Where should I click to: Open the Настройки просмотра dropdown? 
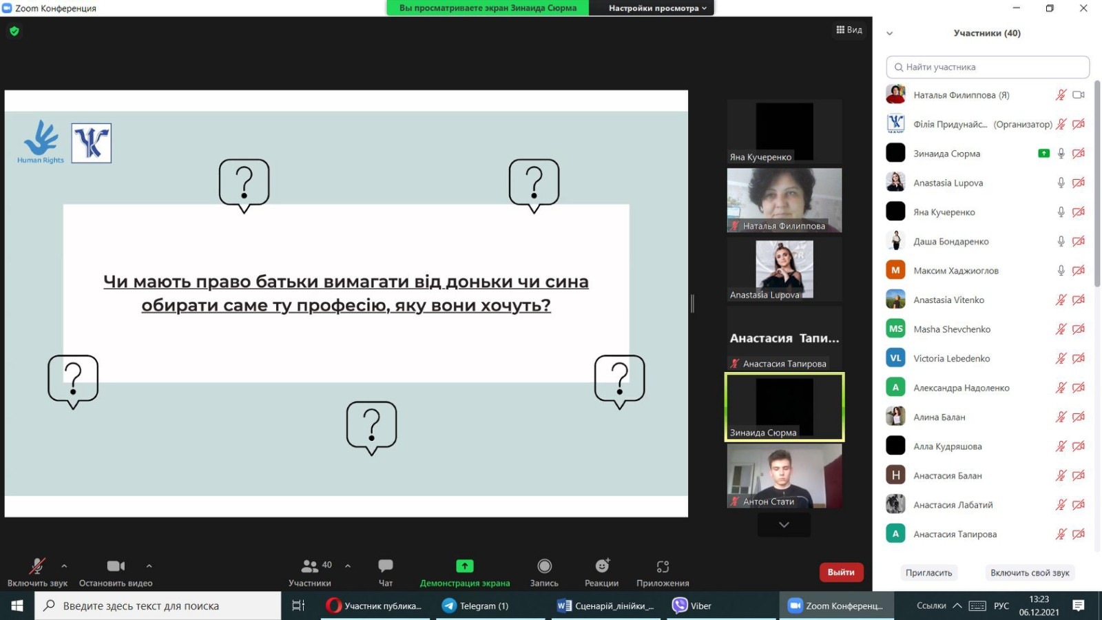coord(657,8)
